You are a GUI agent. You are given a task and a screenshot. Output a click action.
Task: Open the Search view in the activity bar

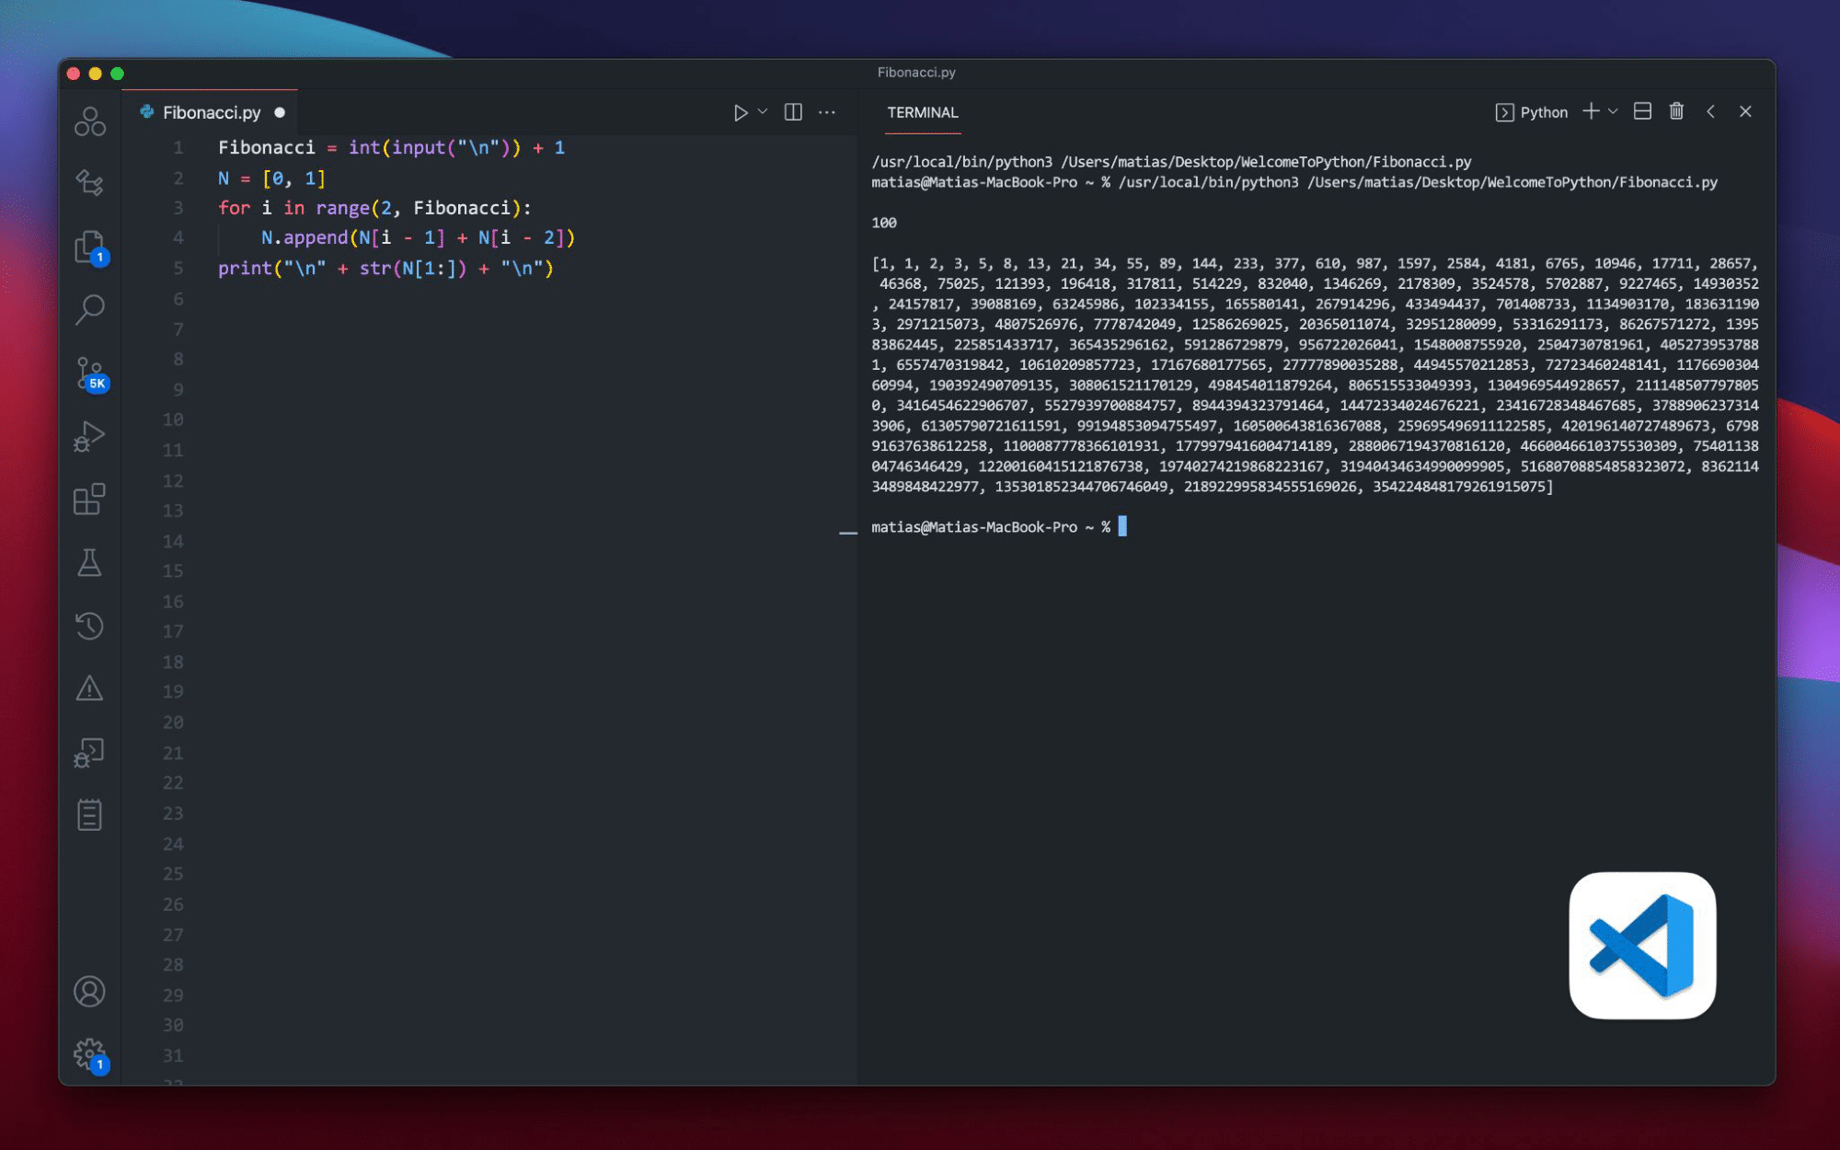point(89,310)
